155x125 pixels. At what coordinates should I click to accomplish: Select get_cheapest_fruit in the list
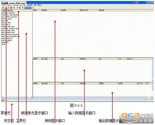coord(8,32)
